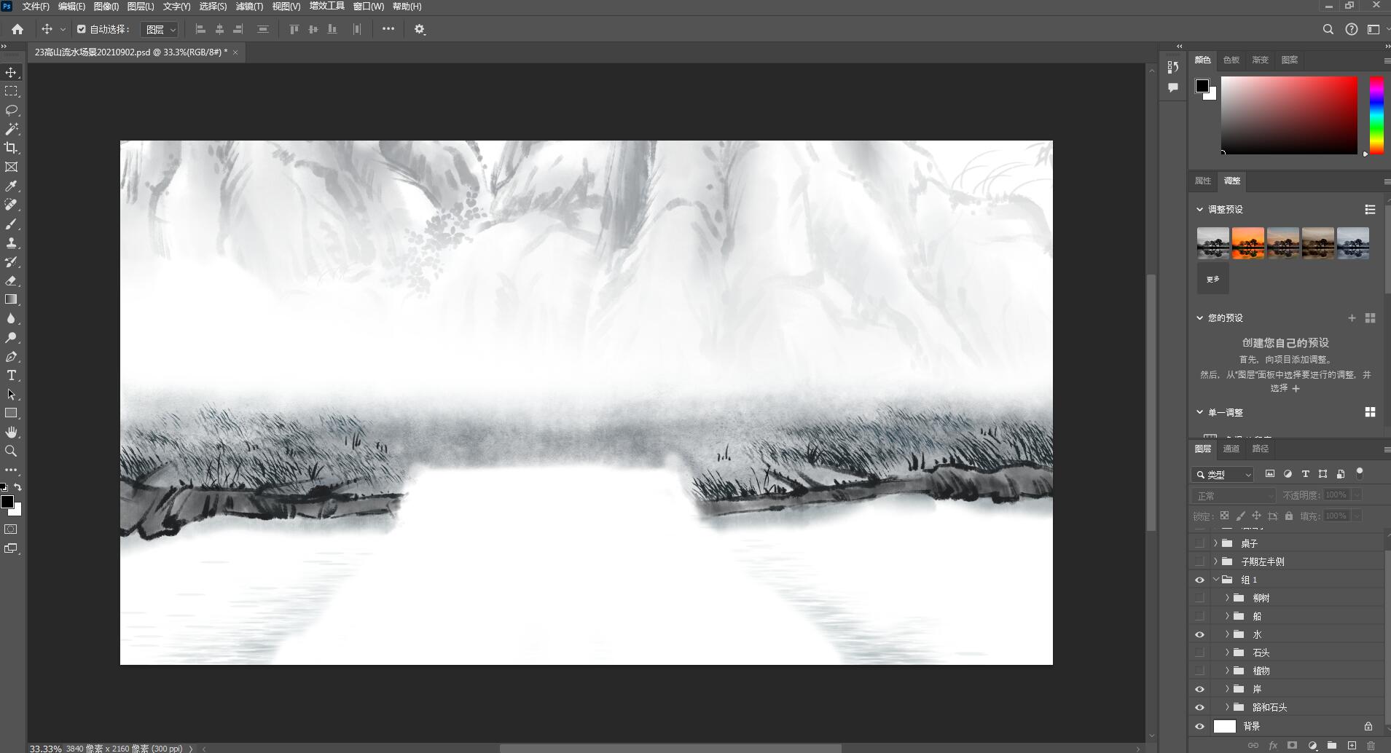Click the 更多 presets button
The image size is (1391, 753).
pyautogui.click(x=1213, y=279)
